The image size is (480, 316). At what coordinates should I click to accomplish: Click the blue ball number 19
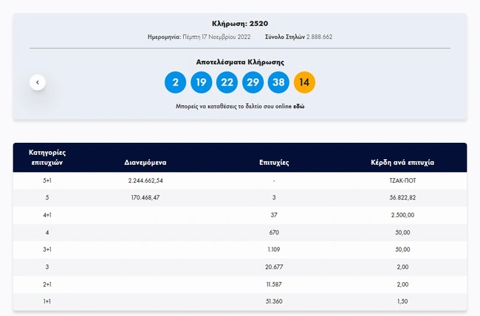click(x=201, y=82)
